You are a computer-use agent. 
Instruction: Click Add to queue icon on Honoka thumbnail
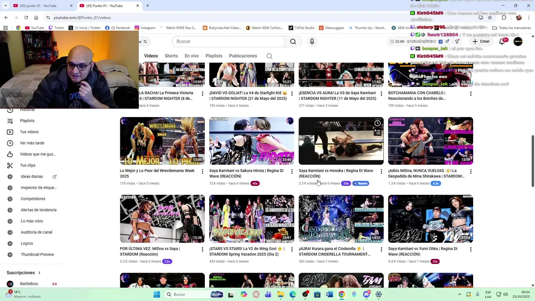point(377,133)
